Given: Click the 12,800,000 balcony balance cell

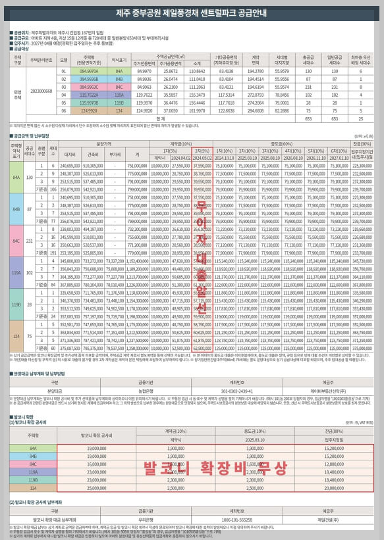Looking at the screenshot, I should [x=334, y=464].
